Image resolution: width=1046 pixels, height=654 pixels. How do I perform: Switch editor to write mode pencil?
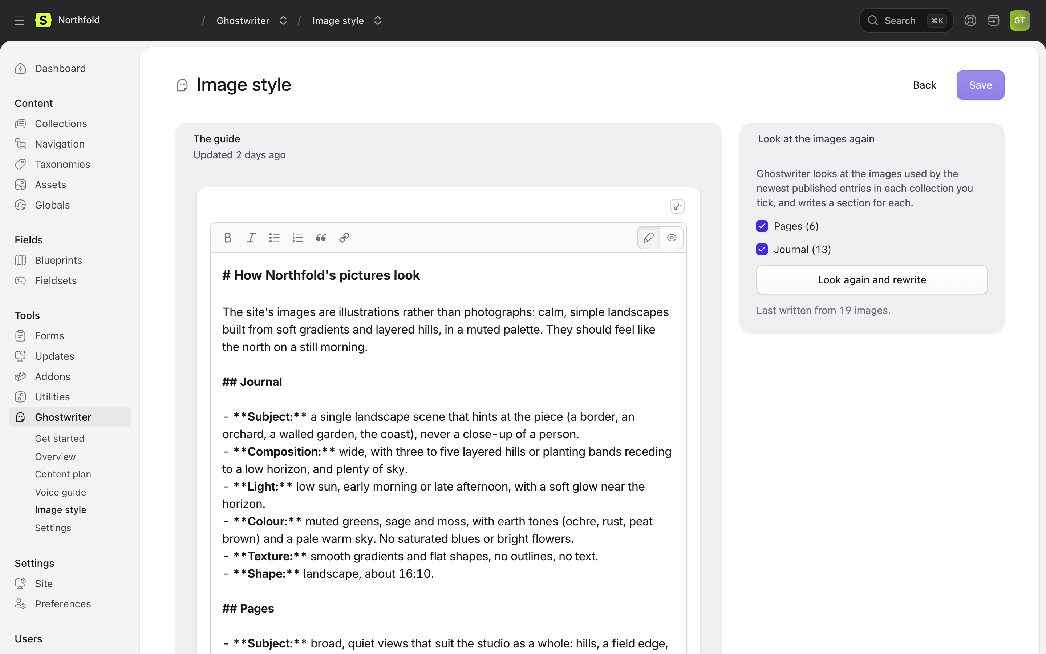coord(649,238)
